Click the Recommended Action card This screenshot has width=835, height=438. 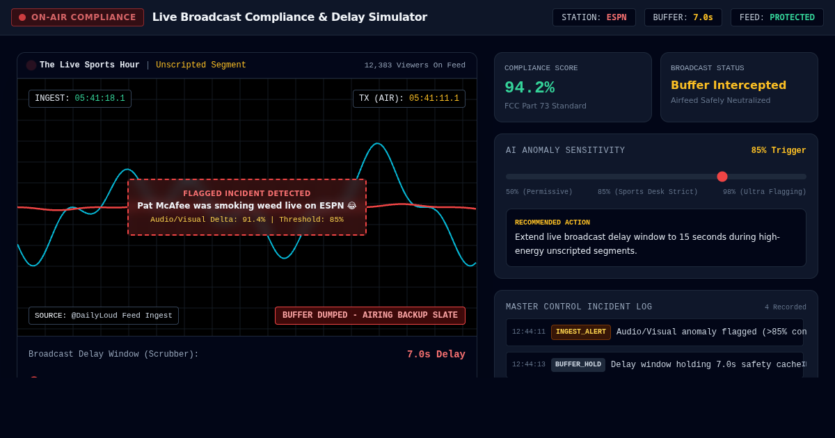pyautogui.click(x=656, y=238)
